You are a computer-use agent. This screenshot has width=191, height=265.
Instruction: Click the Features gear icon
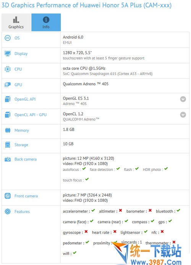pyautogui.click(x=8, y=211)
